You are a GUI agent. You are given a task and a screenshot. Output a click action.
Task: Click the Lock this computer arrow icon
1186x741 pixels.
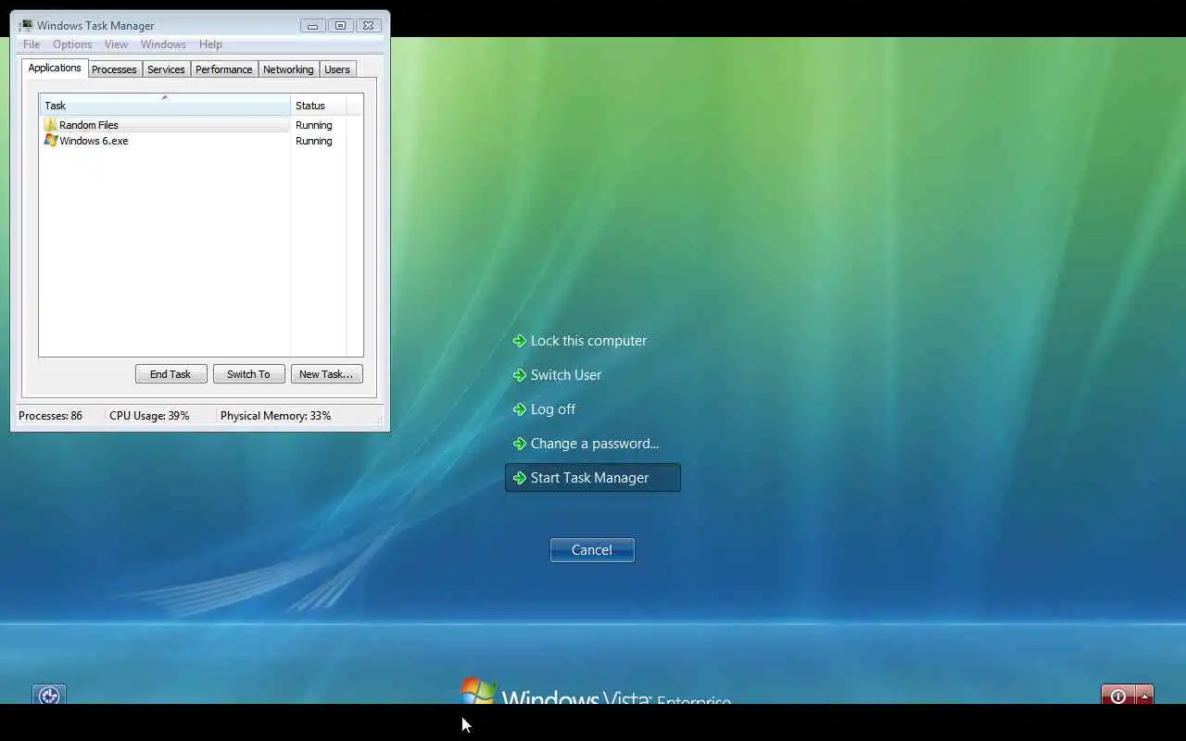(520, 341)
